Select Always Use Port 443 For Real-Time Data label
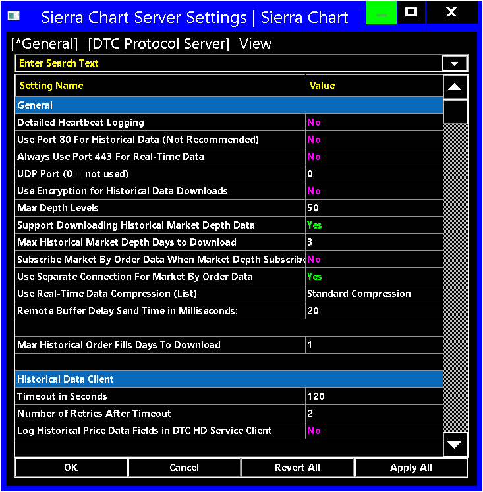 [x=111, y=157]
